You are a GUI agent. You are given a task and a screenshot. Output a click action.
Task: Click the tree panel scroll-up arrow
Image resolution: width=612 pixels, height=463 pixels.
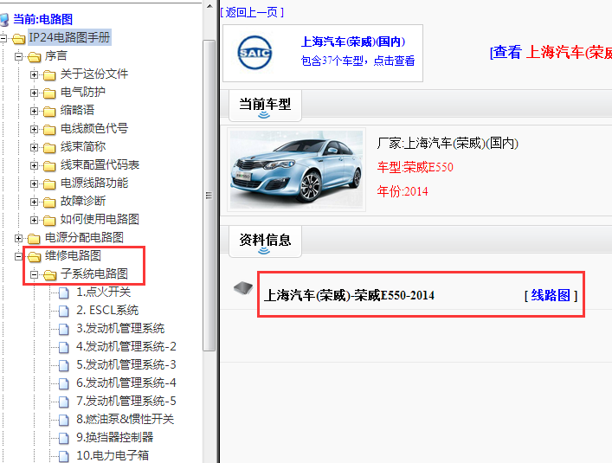coord(209,6)
